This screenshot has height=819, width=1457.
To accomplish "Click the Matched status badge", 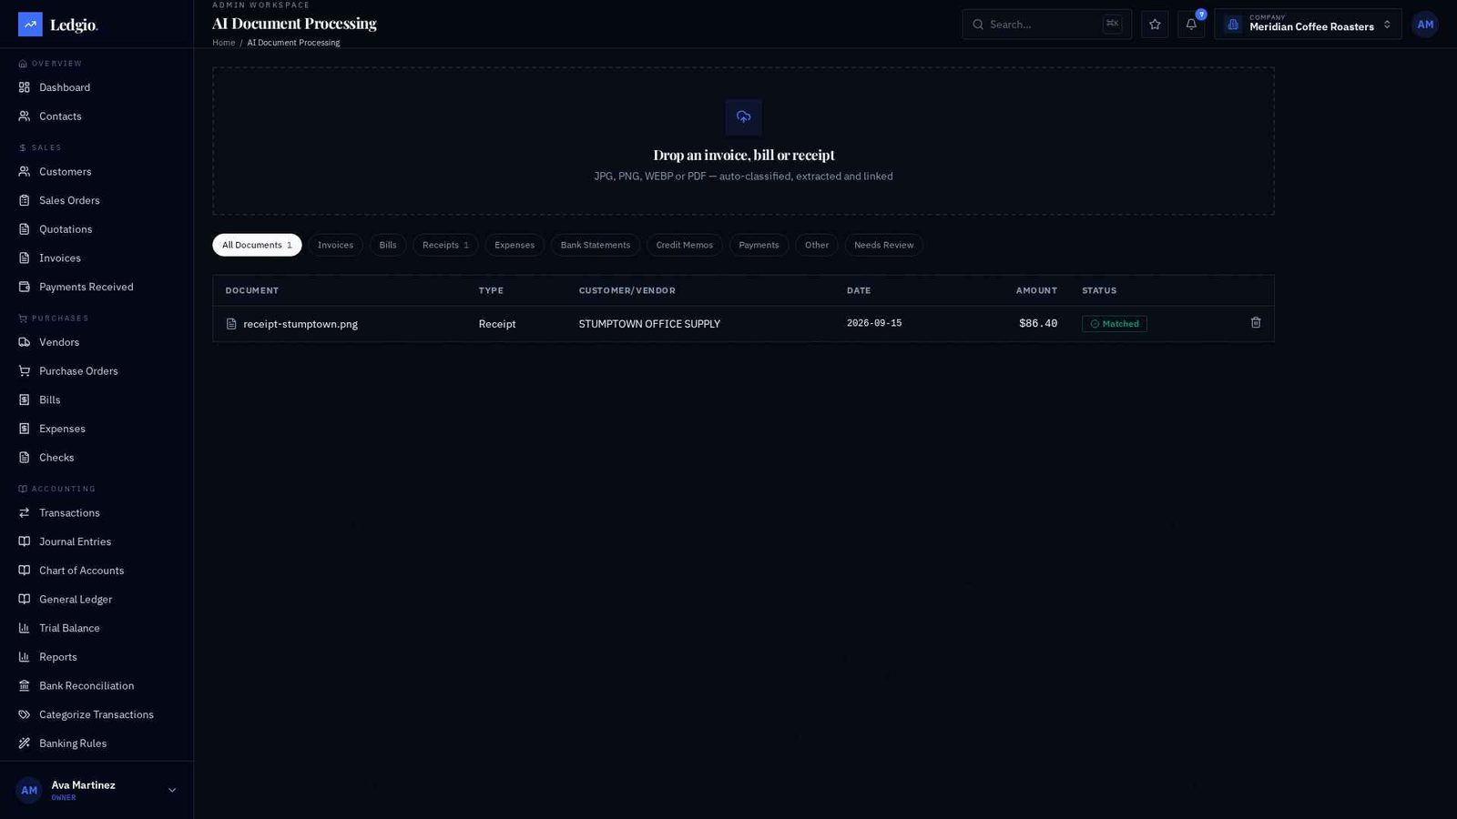I will click(x=1115, y=324).
